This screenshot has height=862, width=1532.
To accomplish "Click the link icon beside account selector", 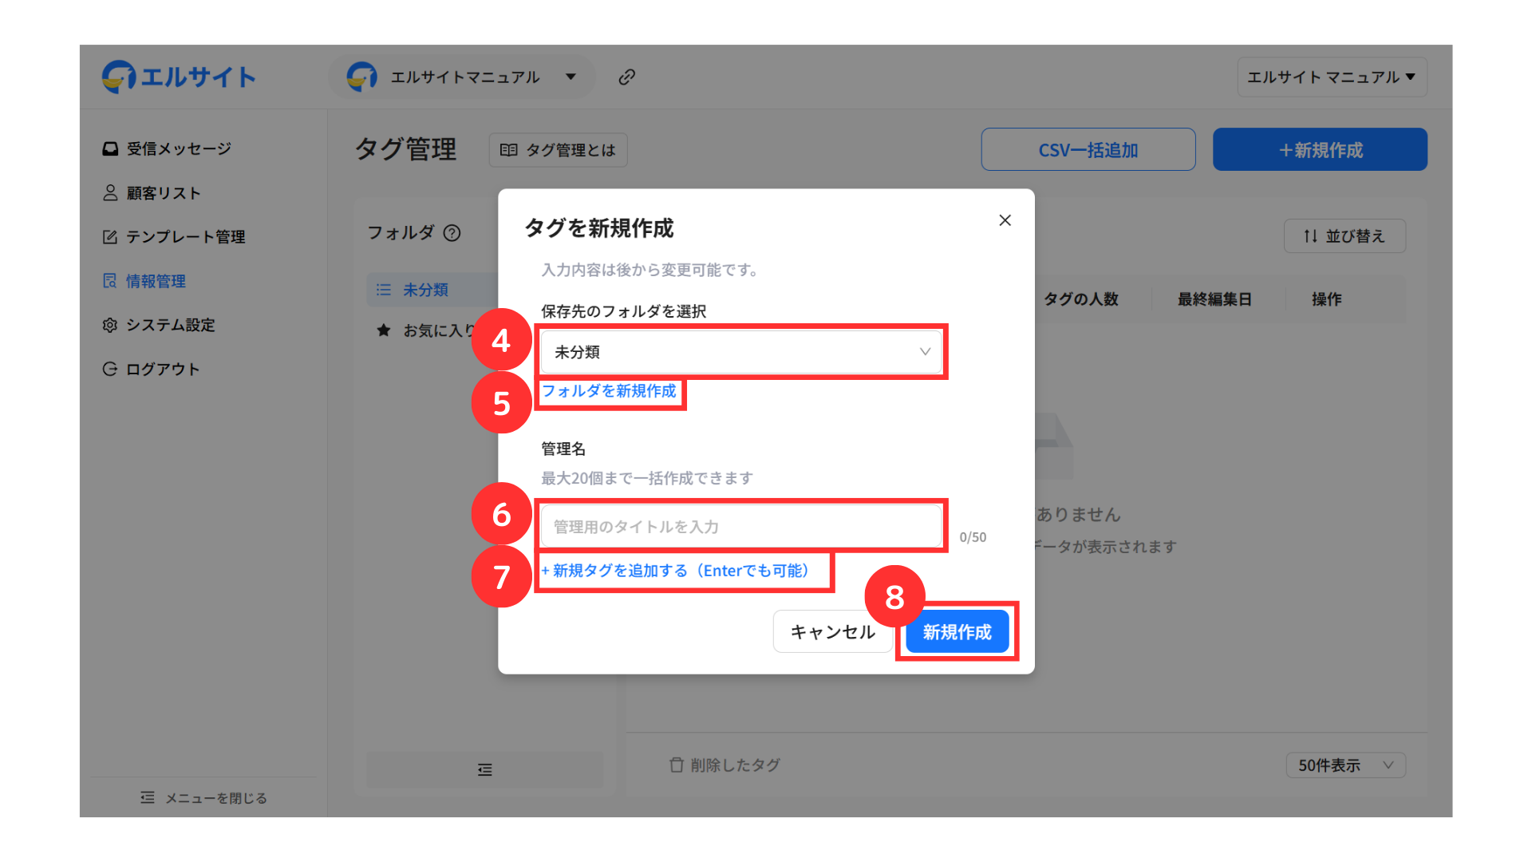I will (x=627, y=77).
